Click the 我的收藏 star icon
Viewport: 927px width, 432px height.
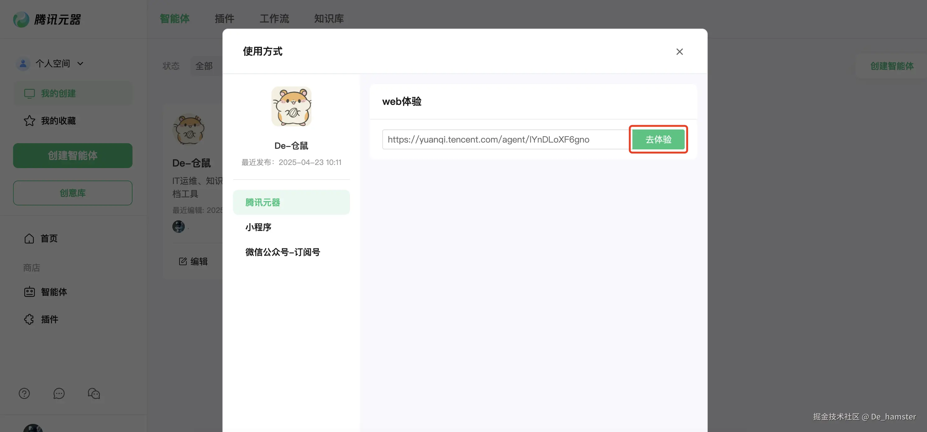[30, 121]
